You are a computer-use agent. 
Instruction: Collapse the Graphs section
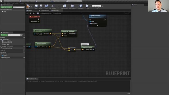click(1, 37)
